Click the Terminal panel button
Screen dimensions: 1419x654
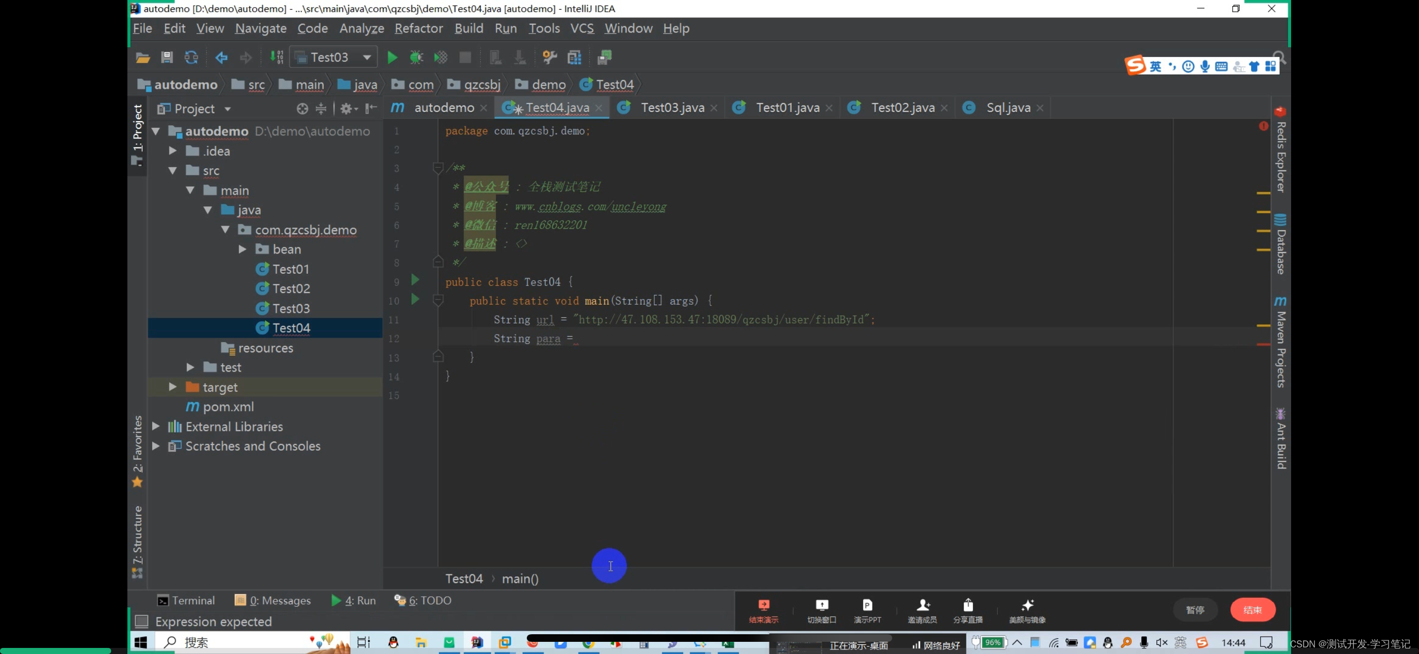pos(186,601)
